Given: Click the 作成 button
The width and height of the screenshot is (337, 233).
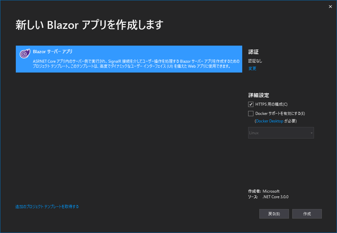Looking at the screenshot, I should (307, 214).
